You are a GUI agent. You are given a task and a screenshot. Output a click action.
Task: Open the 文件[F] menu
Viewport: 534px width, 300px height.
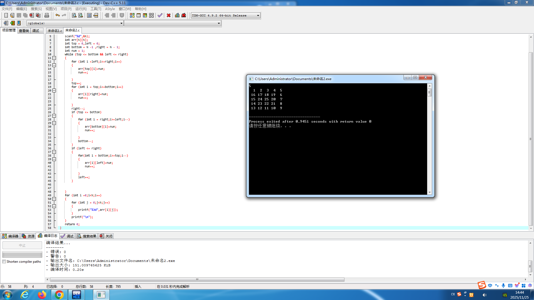[x=7, y=9]
